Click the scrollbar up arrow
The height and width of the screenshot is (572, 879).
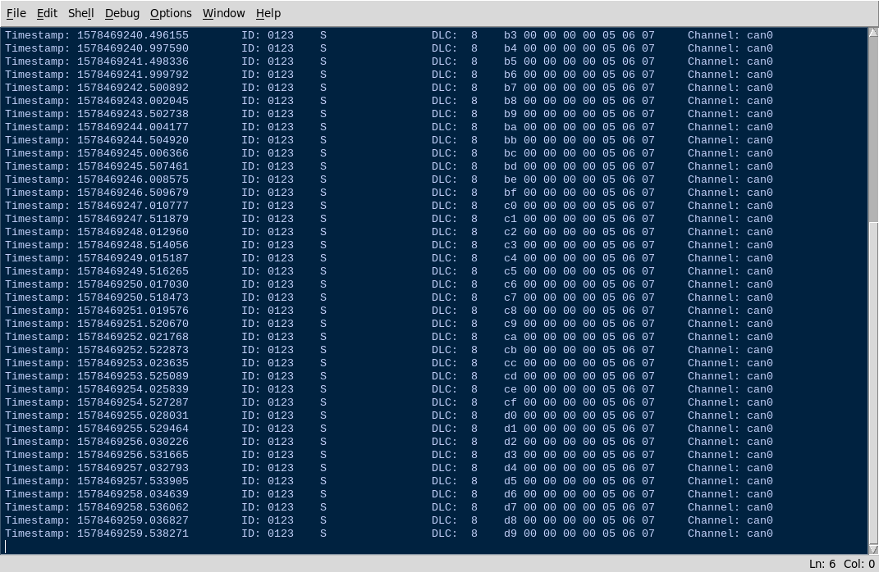point(873,33)
